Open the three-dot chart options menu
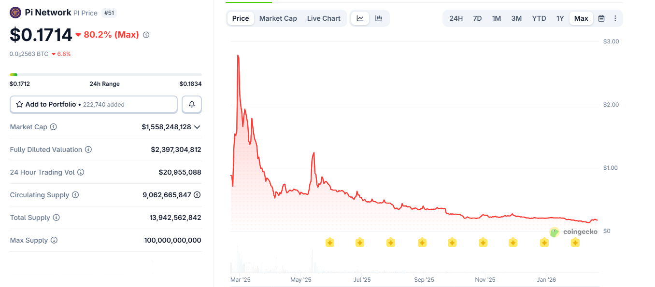The height and width of the screenshot is (287, 655). [615, 18]
